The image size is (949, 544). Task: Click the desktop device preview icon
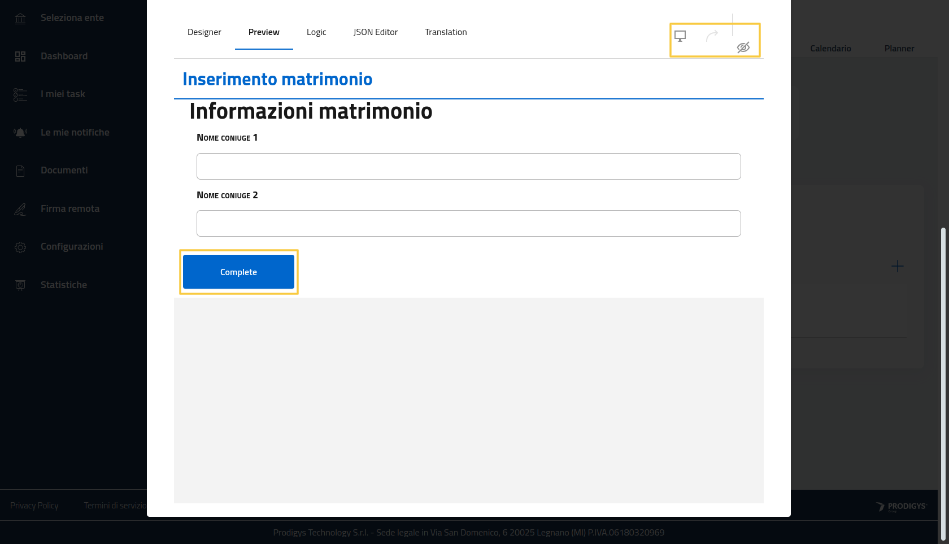point(680,36)
